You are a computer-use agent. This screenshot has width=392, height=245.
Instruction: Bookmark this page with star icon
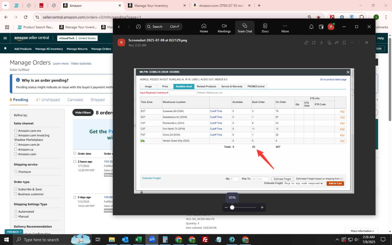point(318,17)
